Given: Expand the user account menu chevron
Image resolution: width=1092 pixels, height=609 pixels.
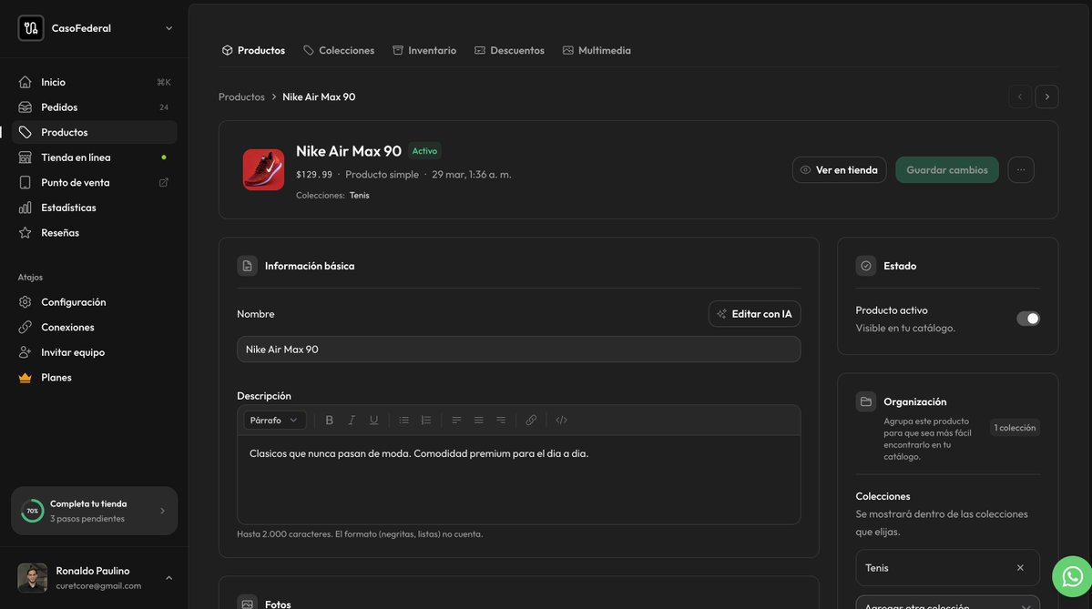Looking at the screenshot, I should (x=168, y=578).
